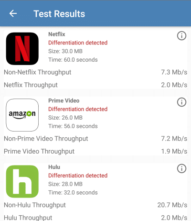Viewport: 191px width, 221px height.
Task: Click the Netflix Differentiation detected status
Action: coord(78,43)
